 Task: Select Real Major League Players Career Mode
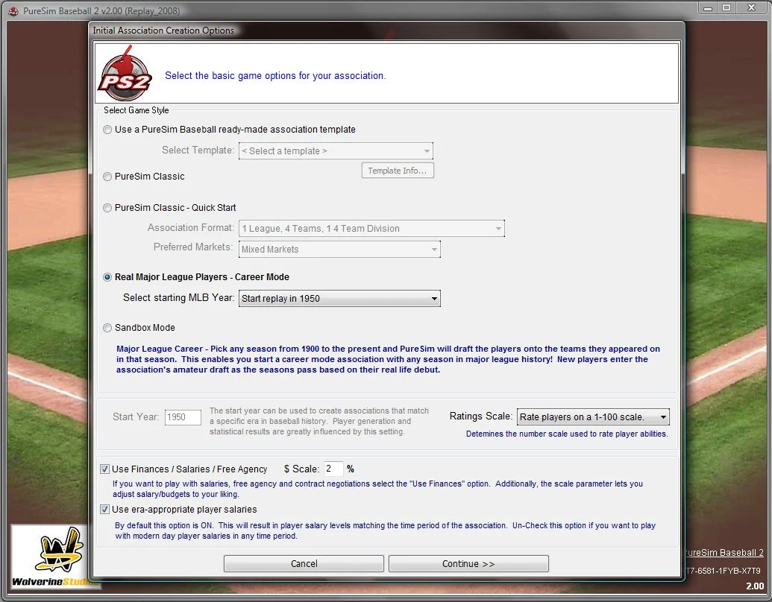coord(108,277)
